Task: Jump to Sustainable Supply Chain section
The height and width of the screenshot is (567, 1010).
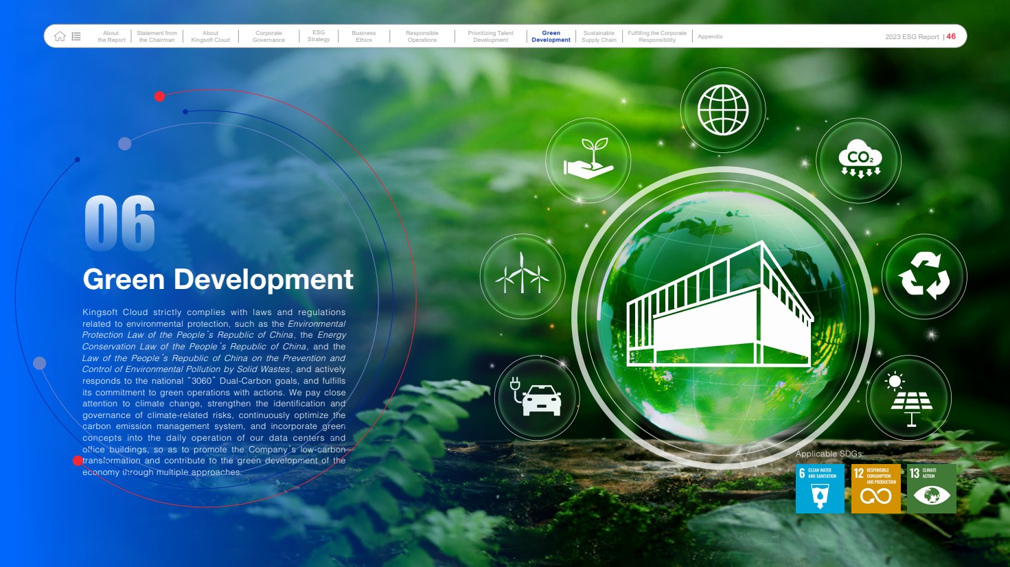Action: click(599, 36)
